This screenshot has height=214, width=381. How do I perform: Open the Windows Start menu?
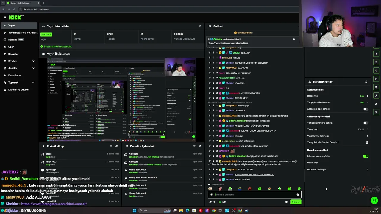(134, 210)
